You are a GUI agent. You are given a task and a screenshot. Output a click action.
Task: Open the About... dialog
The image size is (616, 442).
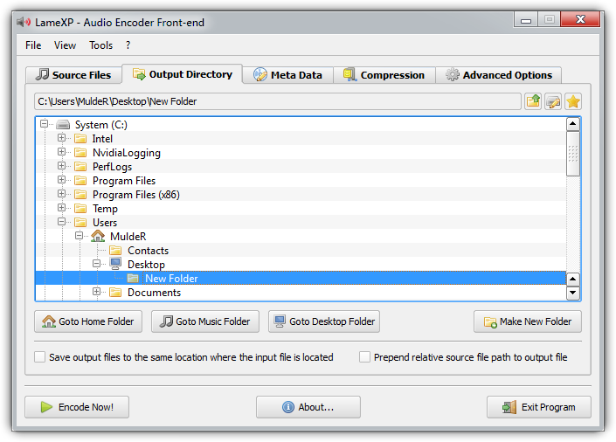coord(308,407)
